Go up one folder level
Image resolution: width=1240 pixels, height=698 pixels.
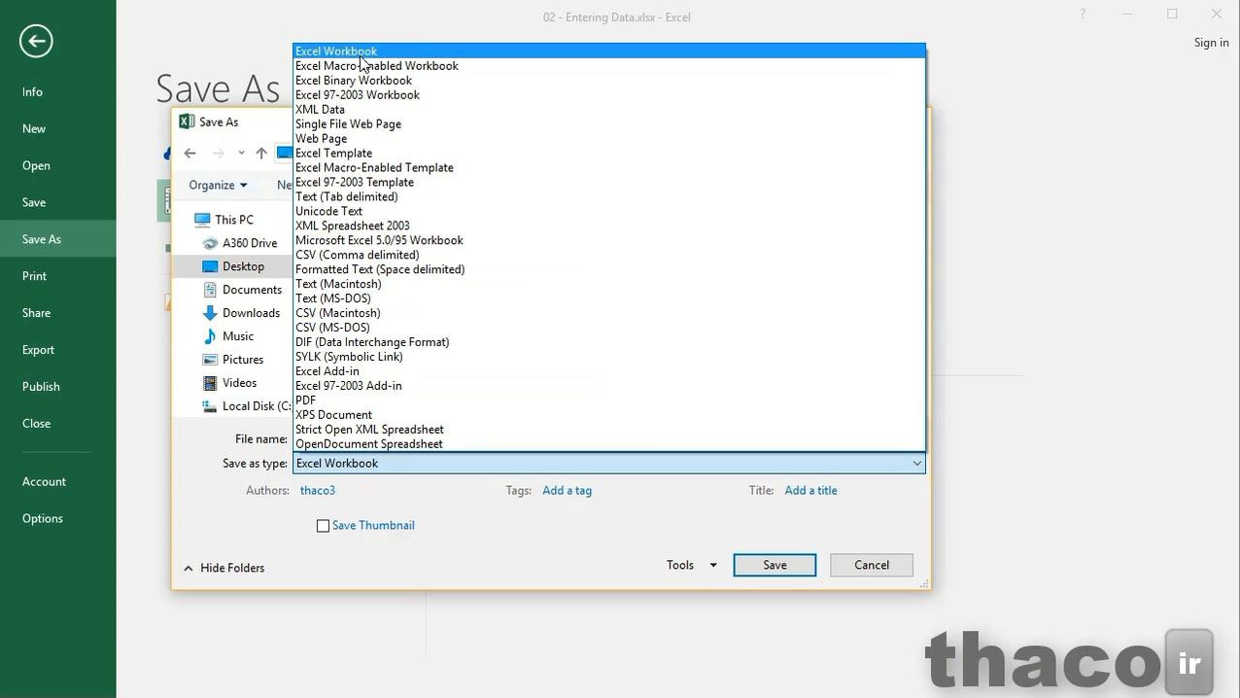[x=261, y=153]
